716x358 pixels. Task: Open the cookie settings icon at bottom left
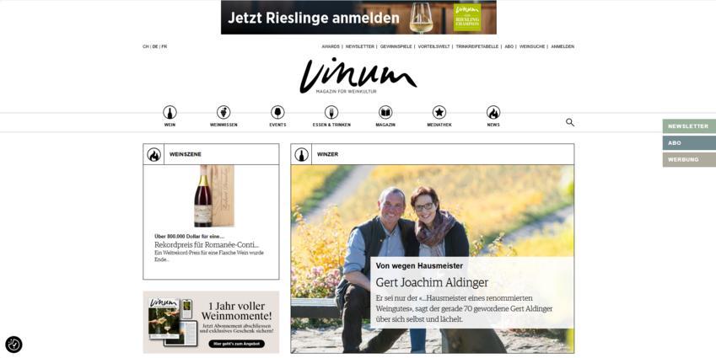[13, 345]
